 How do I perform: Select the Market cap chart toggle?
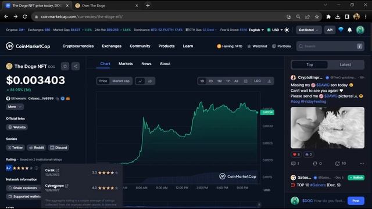coord(121,81)
